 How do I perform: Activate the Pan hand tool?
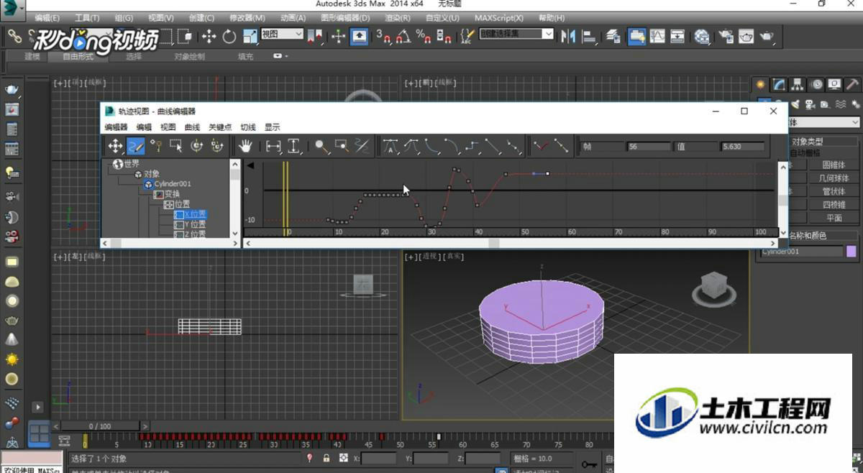point(246,146)
